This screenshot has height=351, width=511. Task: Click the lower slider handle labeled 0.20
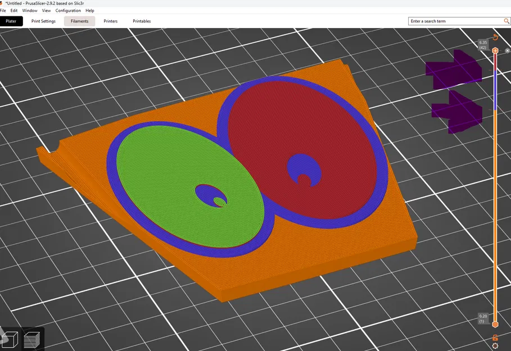click(x=495, y=324)
